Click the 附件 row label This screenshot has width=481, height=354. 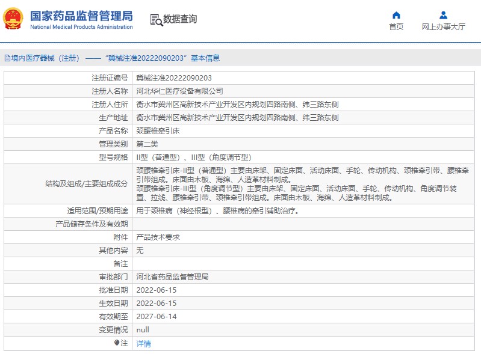coord(120,237)
